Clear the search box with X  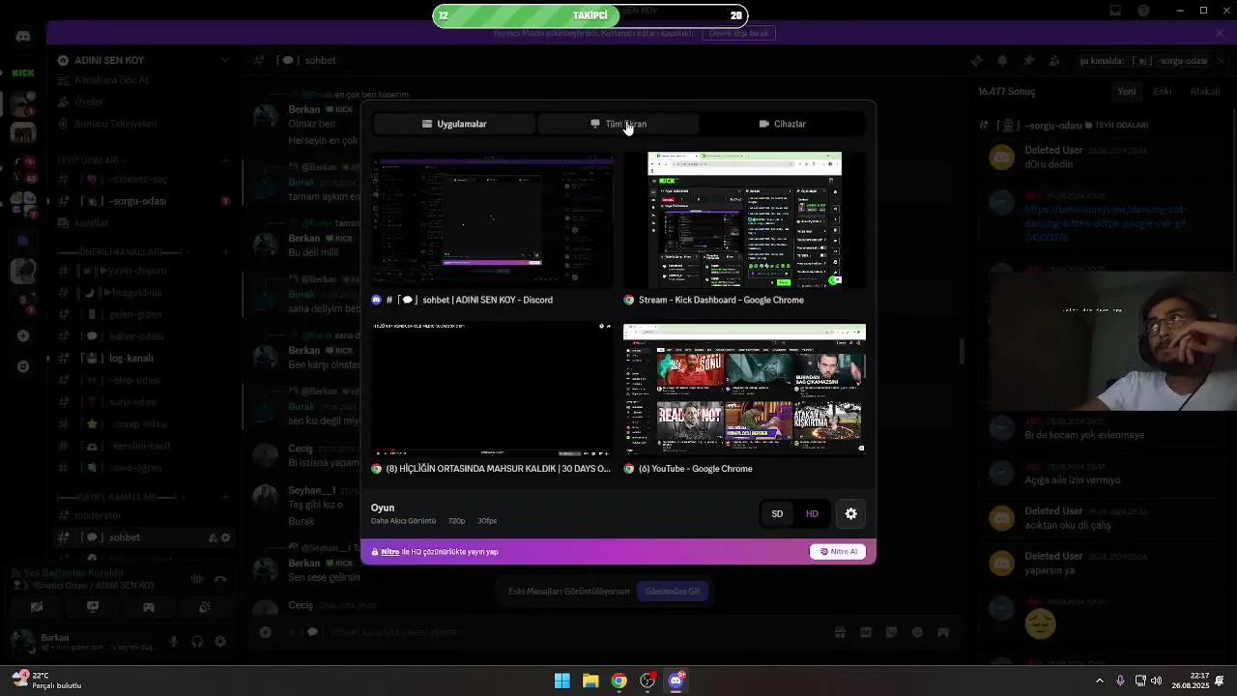[1222, 61]
